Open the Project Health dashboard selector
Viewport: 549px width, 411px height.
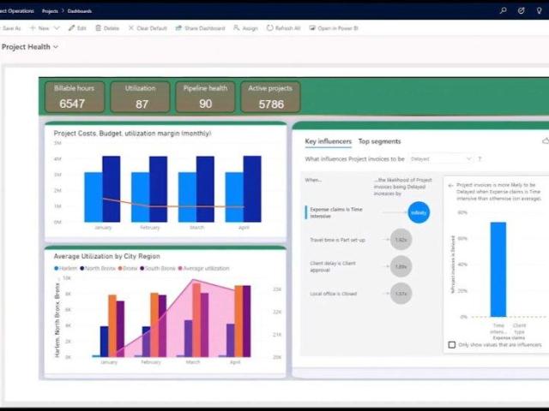pyautogui.click(x=29, y=47)
